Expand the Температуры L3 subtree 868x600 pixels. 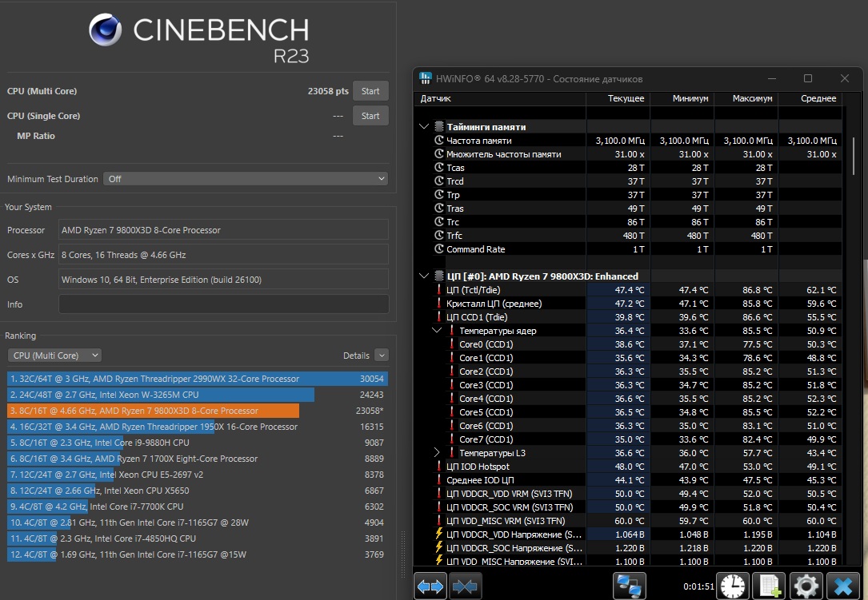coord(437,453)
